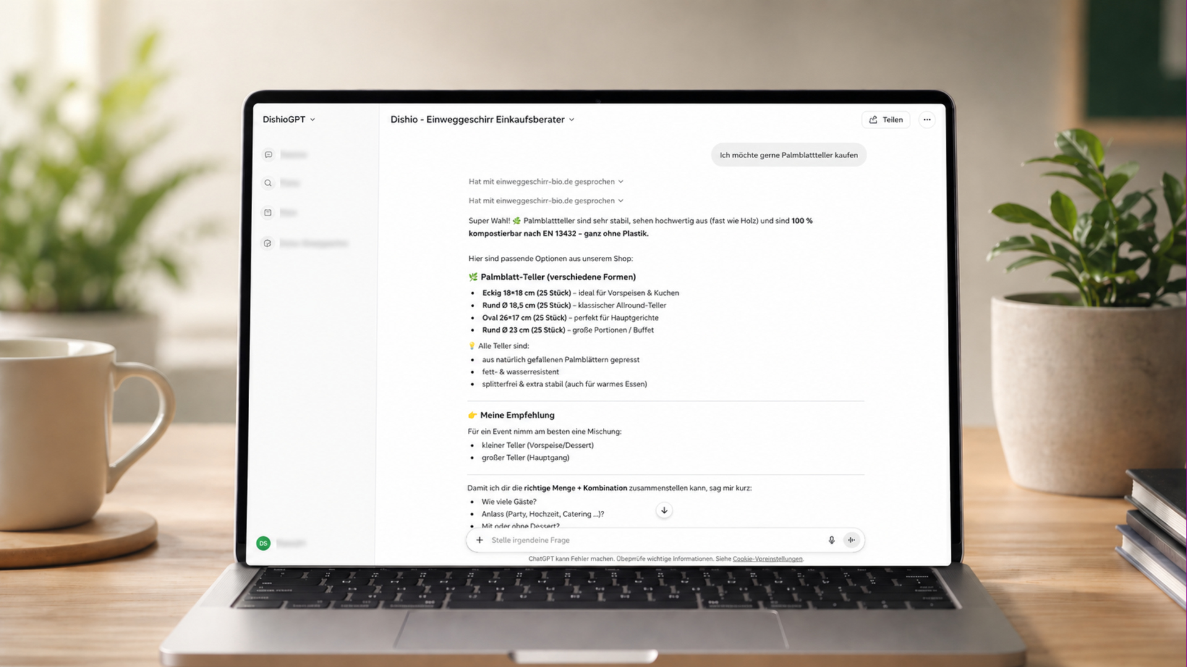Open the DishioGPT model dropdown
The height and width of the screenshot is (667, 1187).
pyautogui.click(x=289, y=119)
